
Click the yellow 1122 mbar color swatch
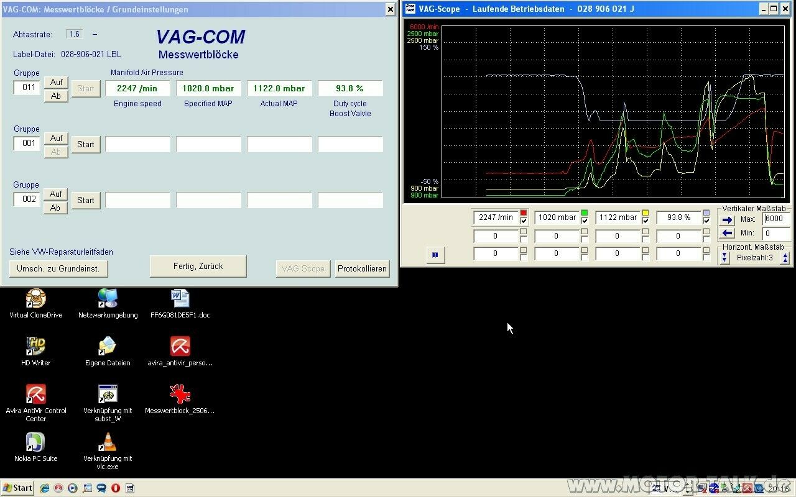[x=646, y=213]
